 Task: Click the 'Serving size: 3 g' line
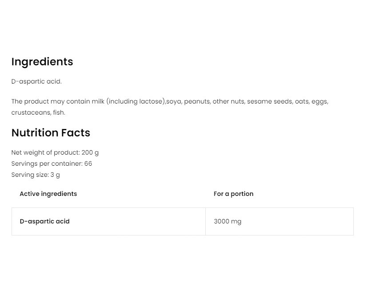36,175
